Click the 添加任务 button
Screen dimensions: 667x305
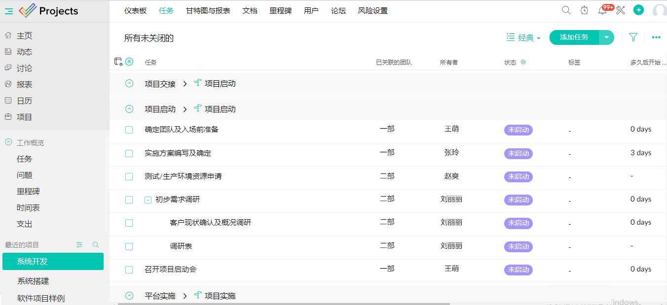[x=574, y=37]
